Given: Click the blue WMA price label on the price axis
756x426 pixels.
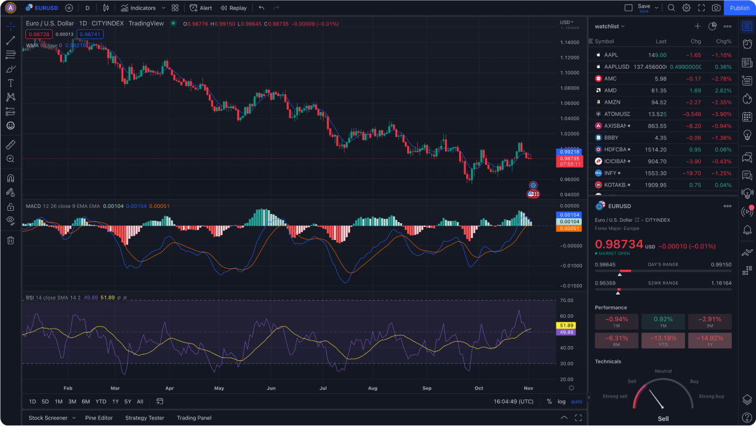Looking at the screenshot, I should [x=569, y=152].
